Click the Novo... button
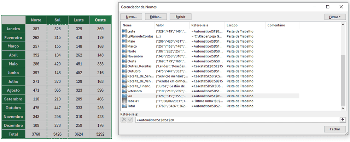The image size is (350, 142). click(x=131, y=17)
